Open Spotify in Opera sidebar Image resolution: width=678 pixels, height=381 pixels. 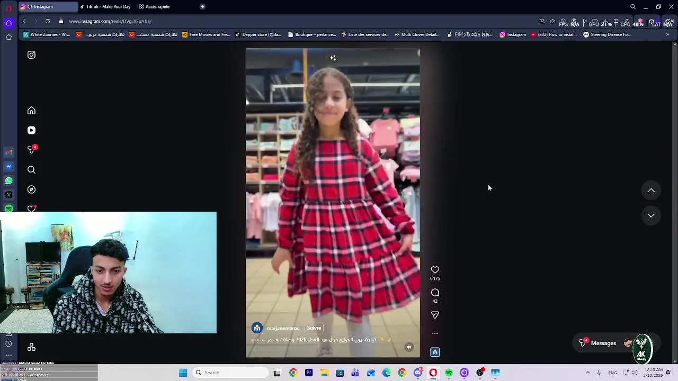(8, 208)
